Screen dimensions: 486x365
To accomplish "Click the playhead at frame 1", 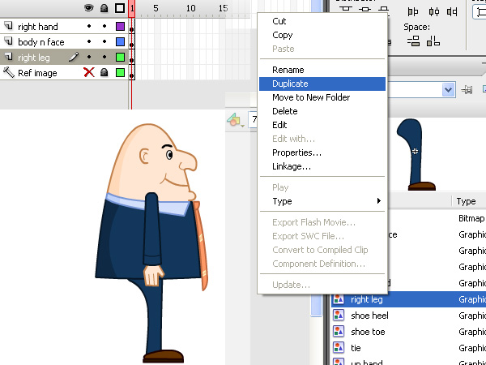I will point(132,8).
